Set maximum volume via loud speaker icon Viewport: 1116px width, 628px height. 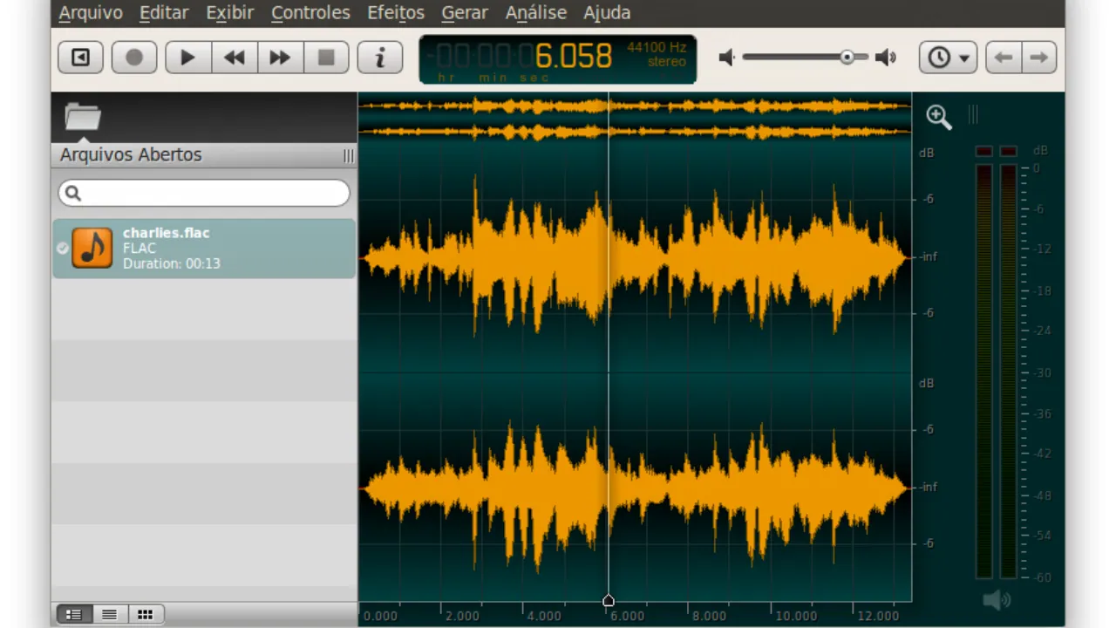click(886, 58)
